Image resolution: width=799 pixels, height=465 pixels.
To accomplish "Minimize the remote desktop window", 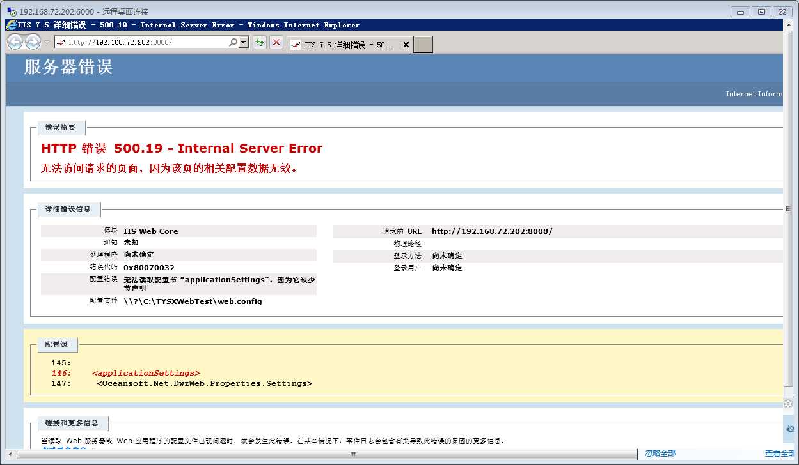I will 740,11.
